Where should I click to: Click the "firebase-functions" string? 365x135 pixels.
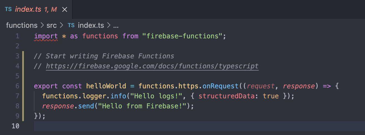pyautogui.click(x=182, y=36)
